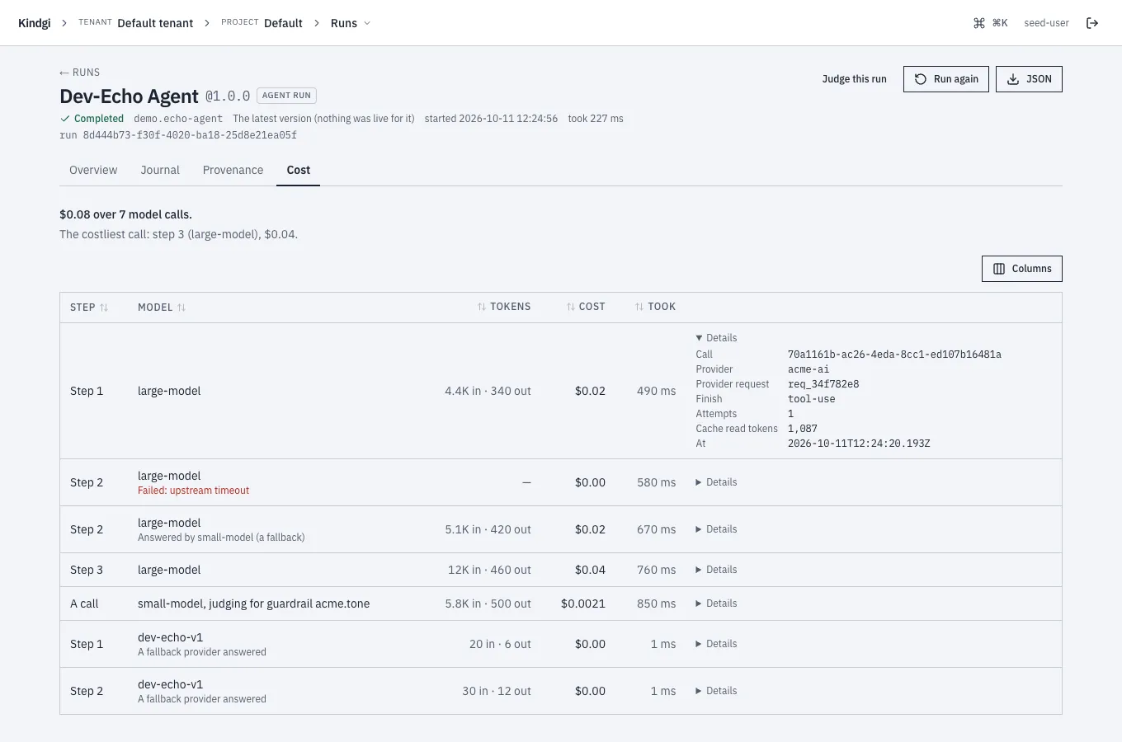The image size is (1122, 742).
Task: Download the run as JSON
Action: (x=1029, y=79)
